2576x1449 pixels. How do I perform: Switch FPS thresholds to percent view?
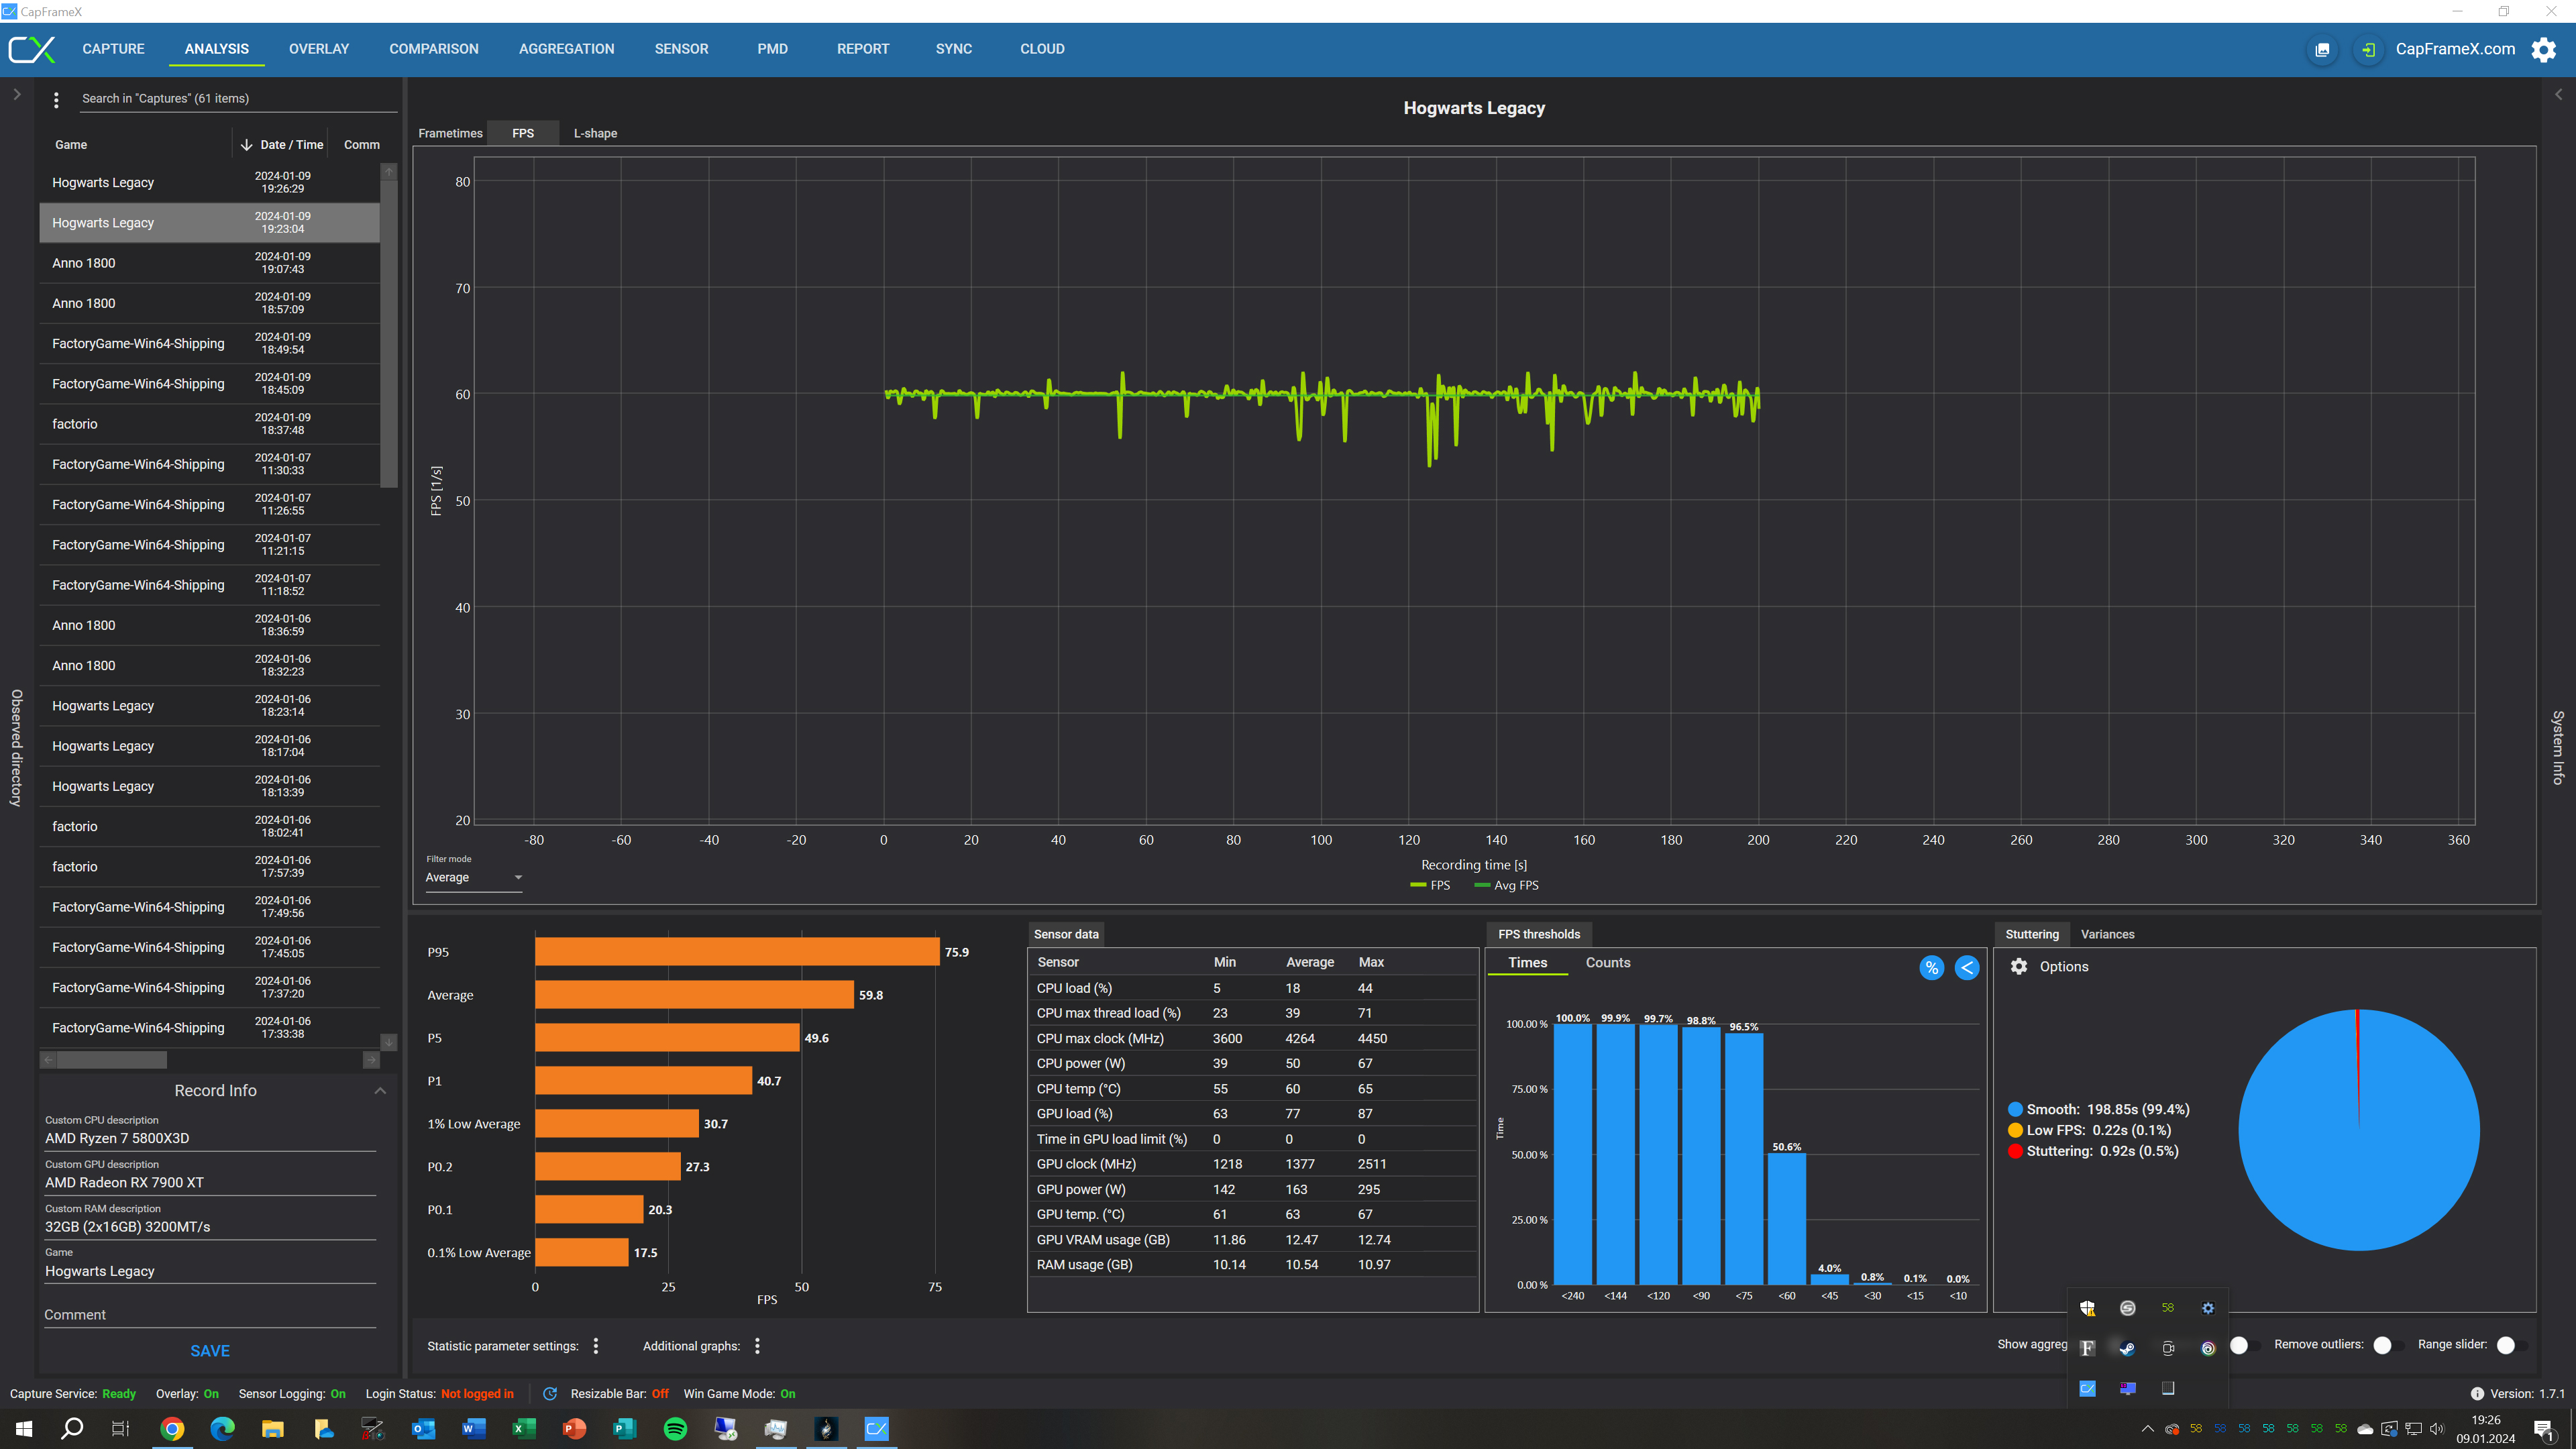[1931, 967]
